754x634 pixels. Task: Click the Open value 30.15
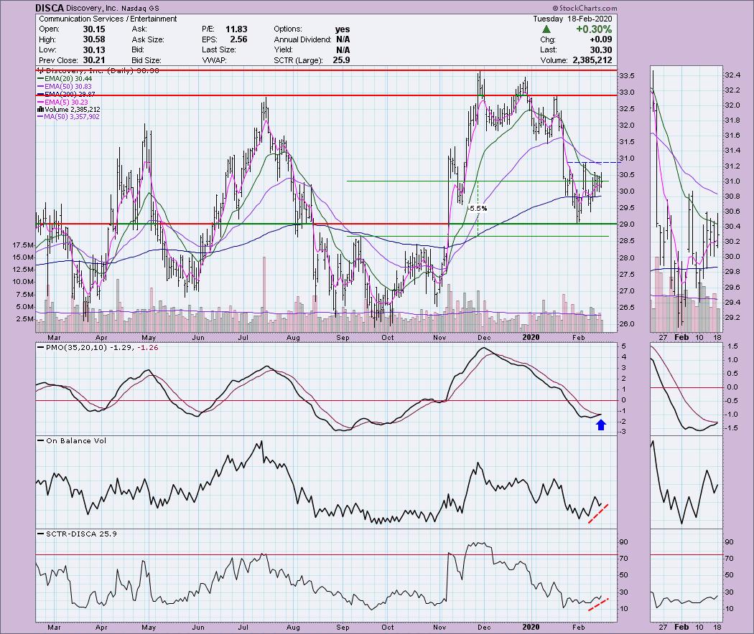point(94,29)
